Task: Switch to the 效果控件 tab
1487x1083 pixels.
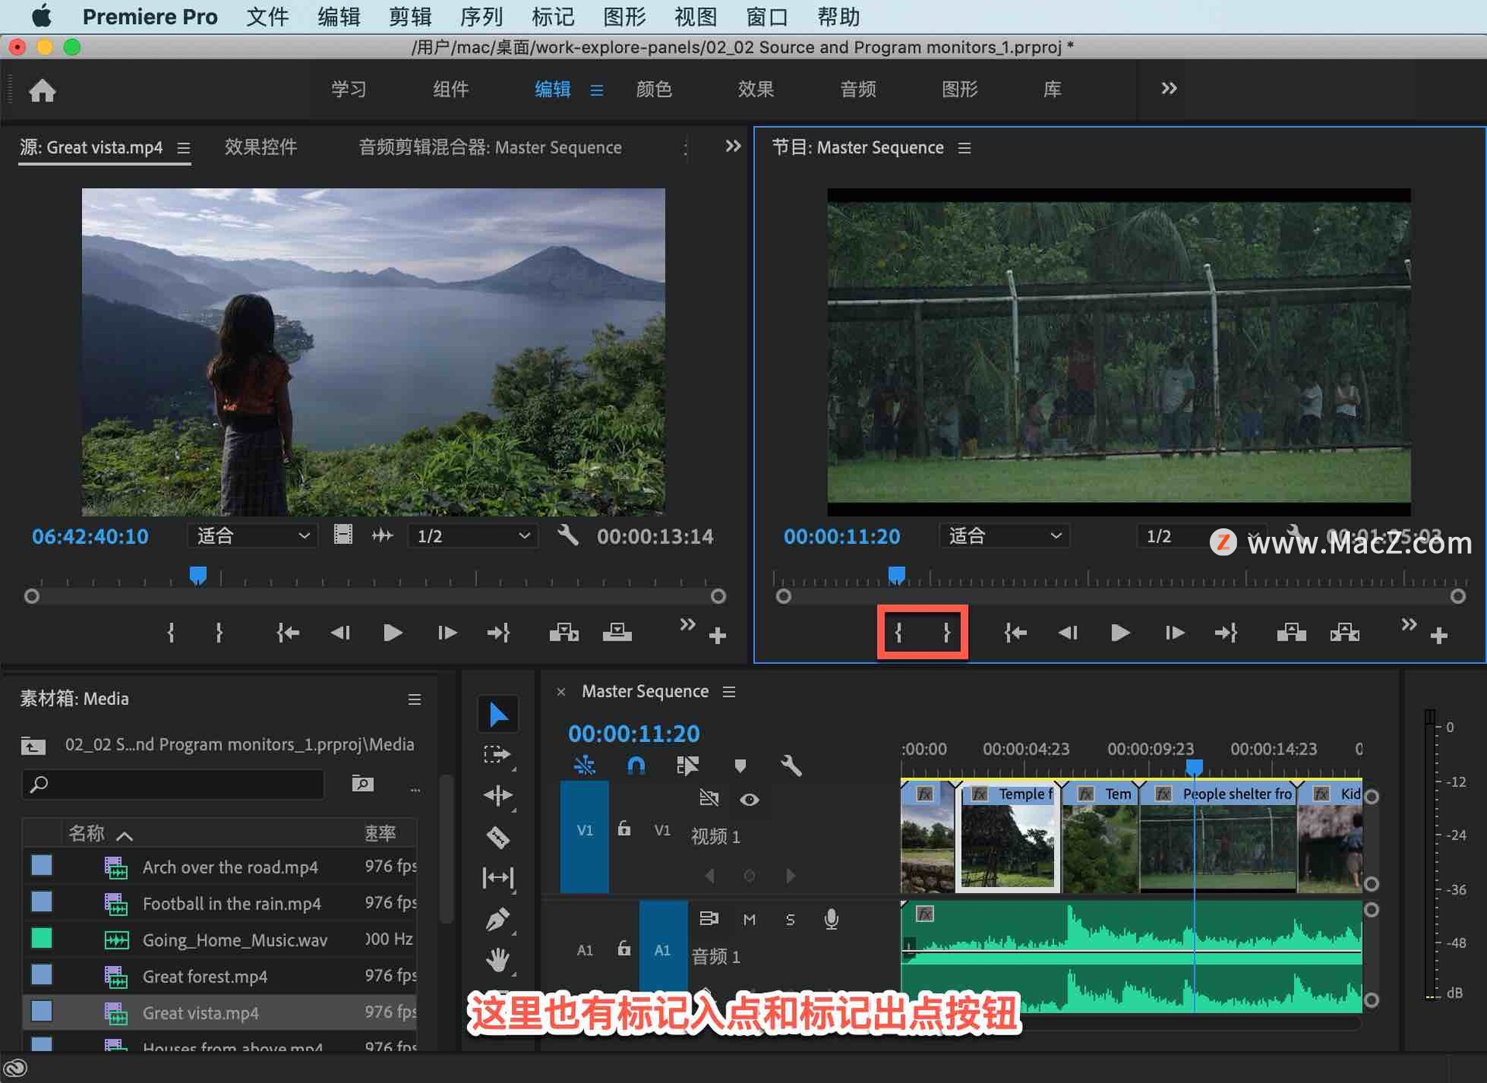Action: point(261,147)
